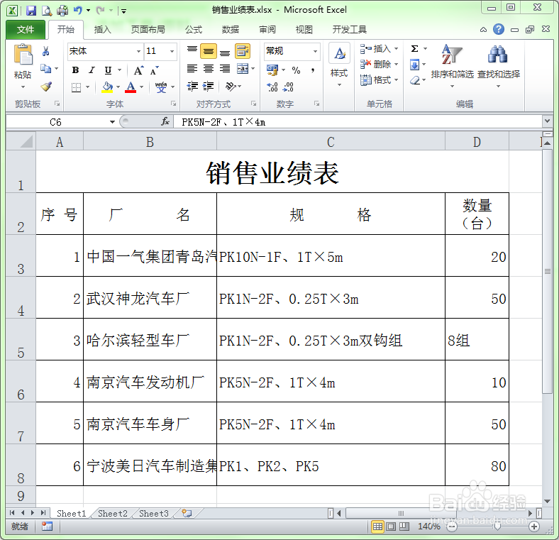
Task: Click the zoom in plus button
Action: click(x=533, y=526)
